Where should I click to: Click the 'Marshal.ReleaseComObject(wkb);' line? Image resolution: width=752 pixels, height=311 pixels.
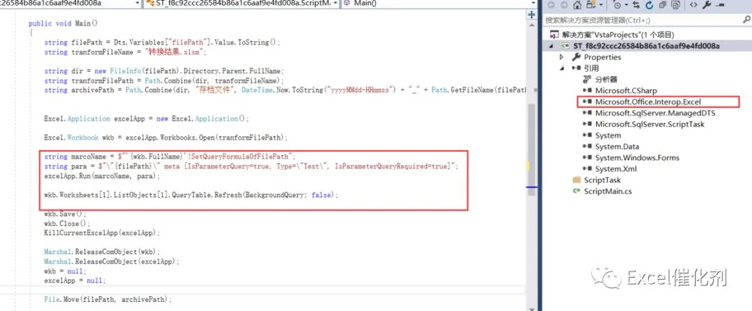[x=102, y=252]
